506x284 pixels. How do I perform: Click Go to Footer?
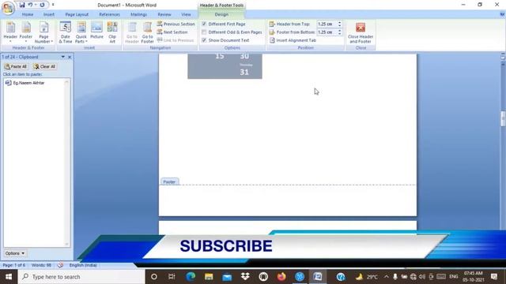(148, 32)
